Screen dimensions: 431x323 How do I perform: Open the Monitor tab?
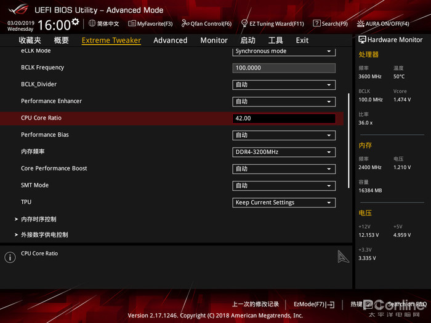(214, 41)
